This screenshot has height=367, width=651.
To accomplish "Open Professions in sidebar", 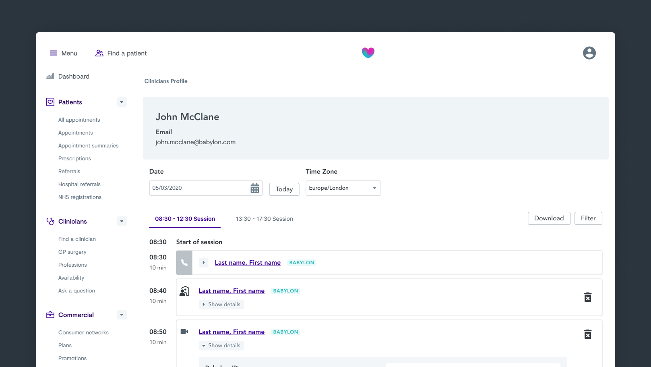I will (72, 265).
